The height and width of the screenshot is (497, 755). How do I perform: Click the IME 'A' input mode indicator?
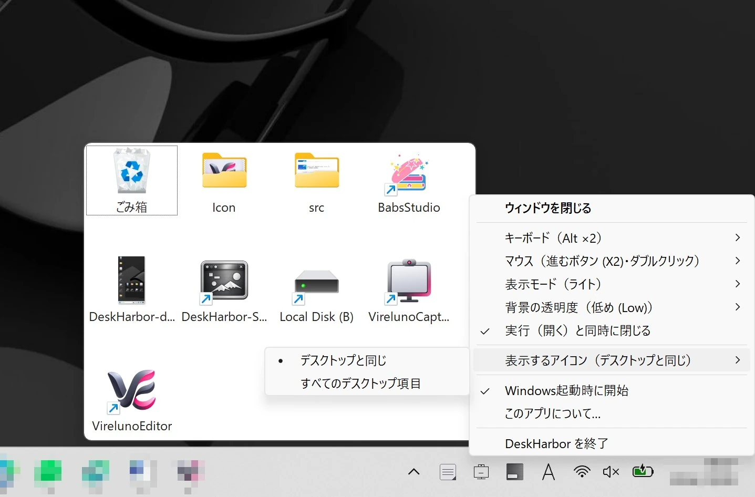tap(549, 472)
